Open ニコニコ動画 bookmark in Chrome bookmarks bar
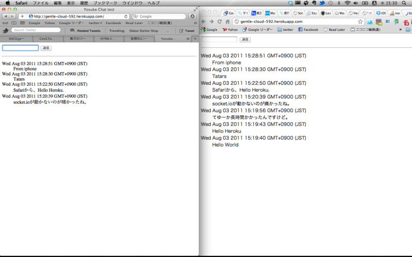 point(366,30)
